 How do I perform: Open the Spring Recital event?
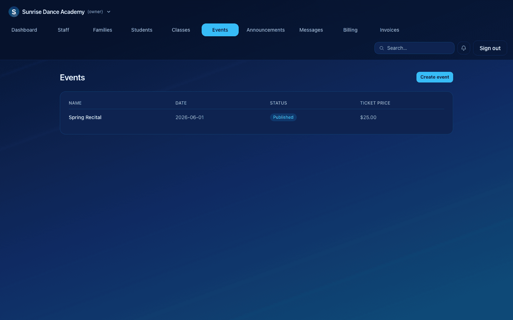(85, 117)
